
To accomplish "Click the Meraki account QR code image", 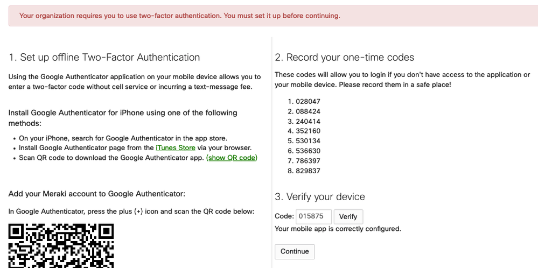I will click(61, 245).
